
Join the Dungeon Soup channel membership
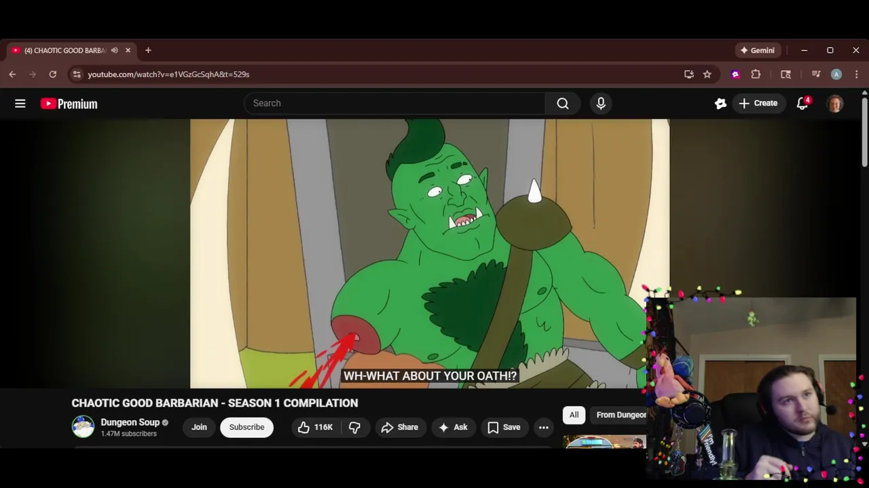[199, 427]
